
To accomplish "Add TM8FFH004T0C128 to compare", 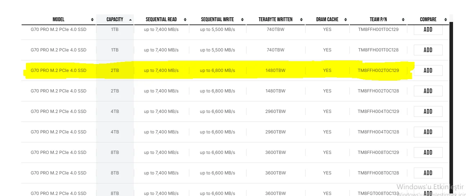I will pos(428,132).
